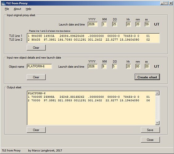The height and width of the screenshot is (154, 174).
Task: Select the original launch year field
Action: pos(93,24)
